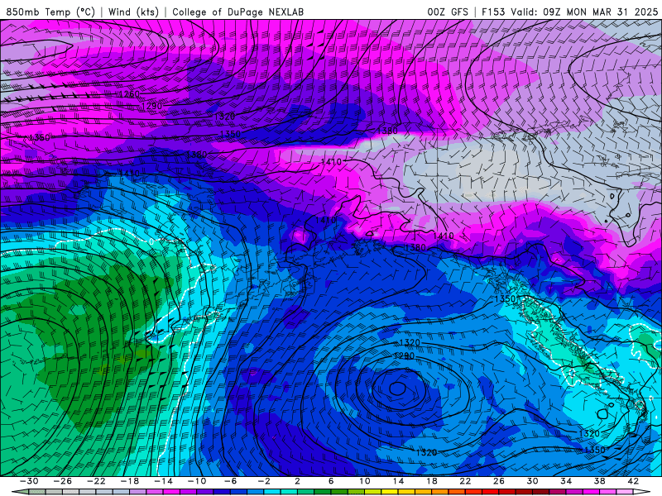Screen dimensions: 662x496
Task: Click the '34' temperature scale label
Action: pos(566,481)
